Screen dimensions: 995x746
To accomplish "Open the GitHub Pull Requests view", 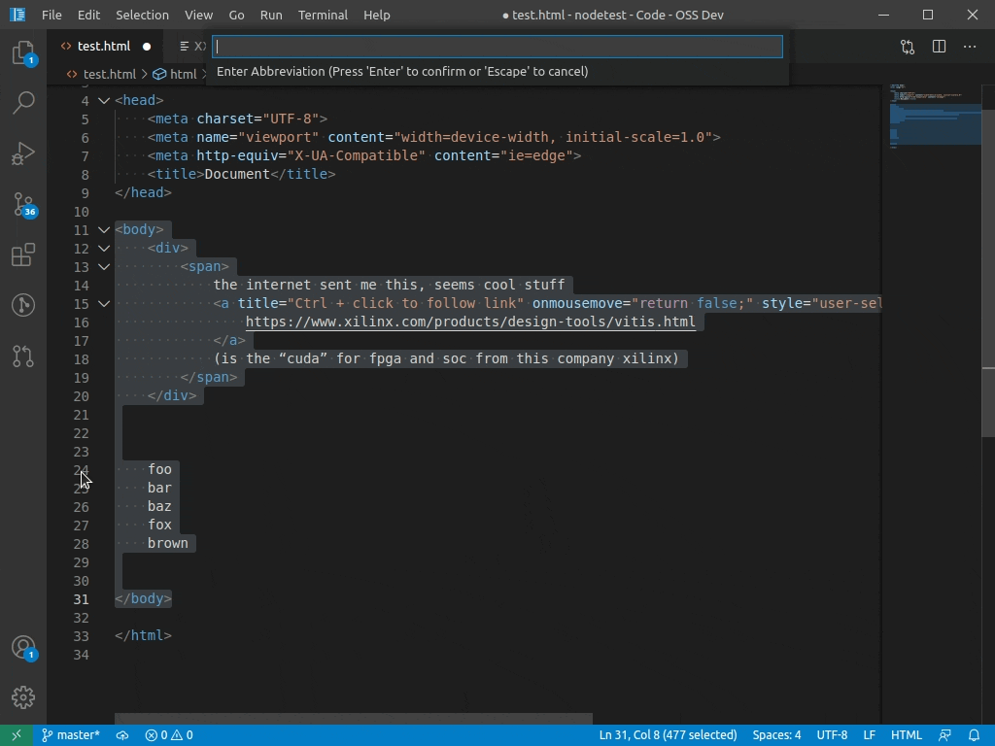I will 23,356.
